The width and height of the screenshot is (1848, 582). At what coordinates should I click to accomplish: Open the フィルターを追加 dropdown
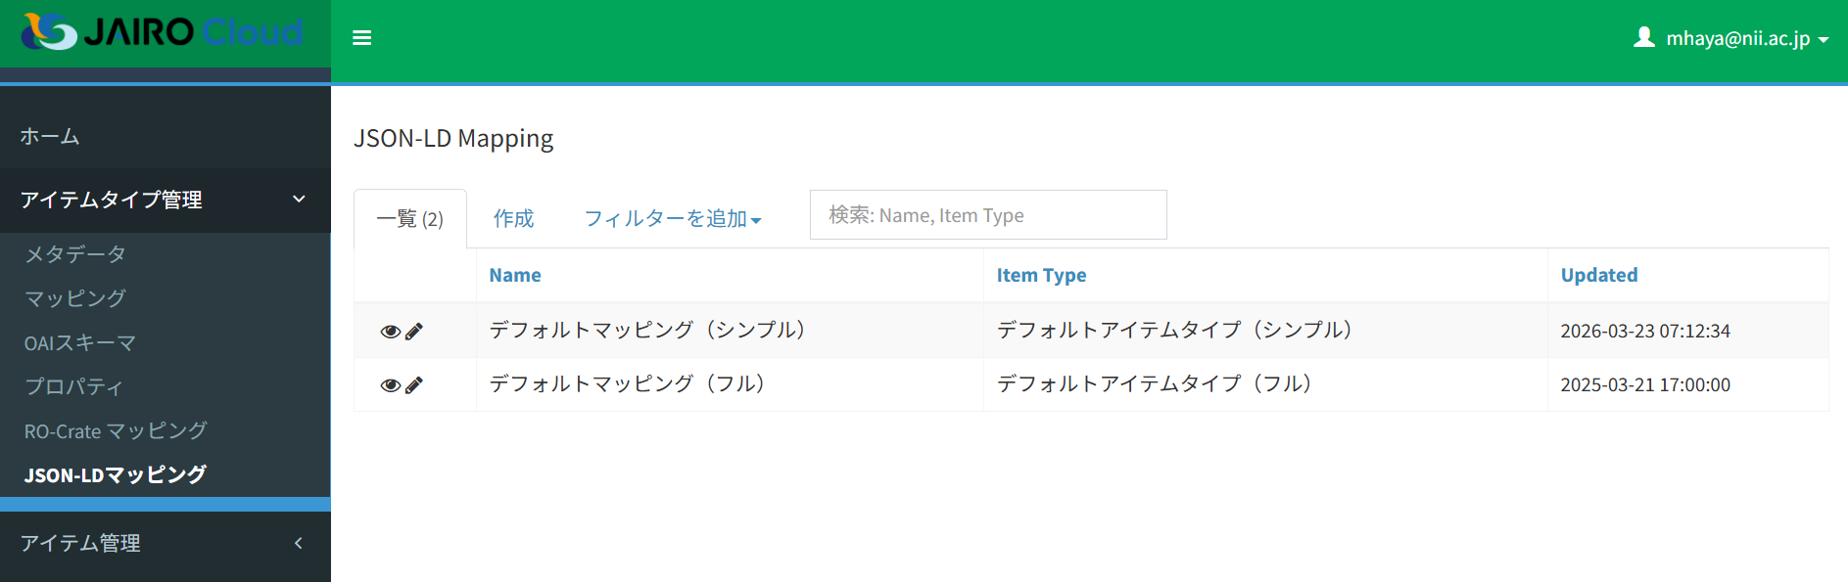[673, 218]
